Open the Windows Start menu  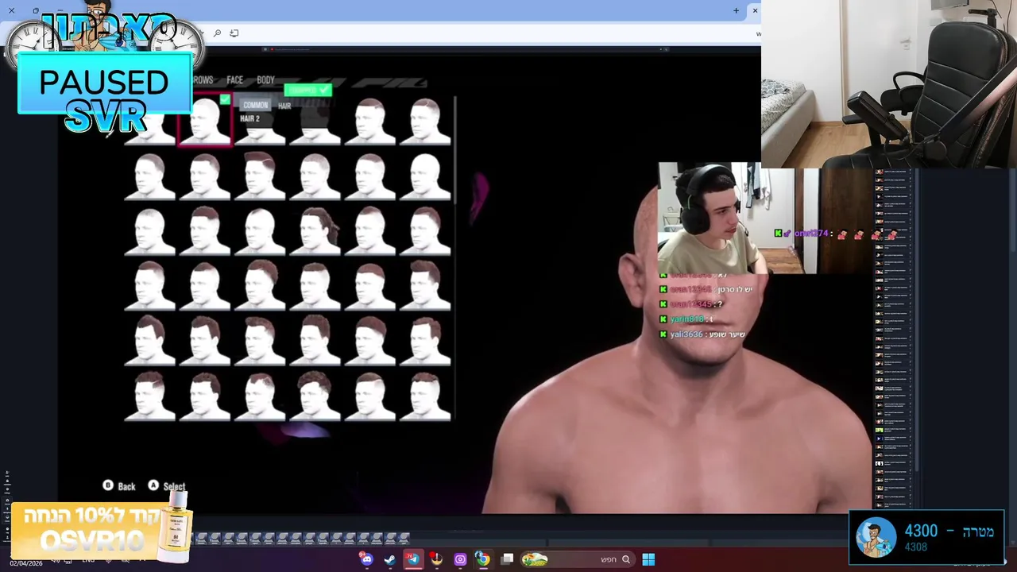pyautogui.click(x=648, y=559)
